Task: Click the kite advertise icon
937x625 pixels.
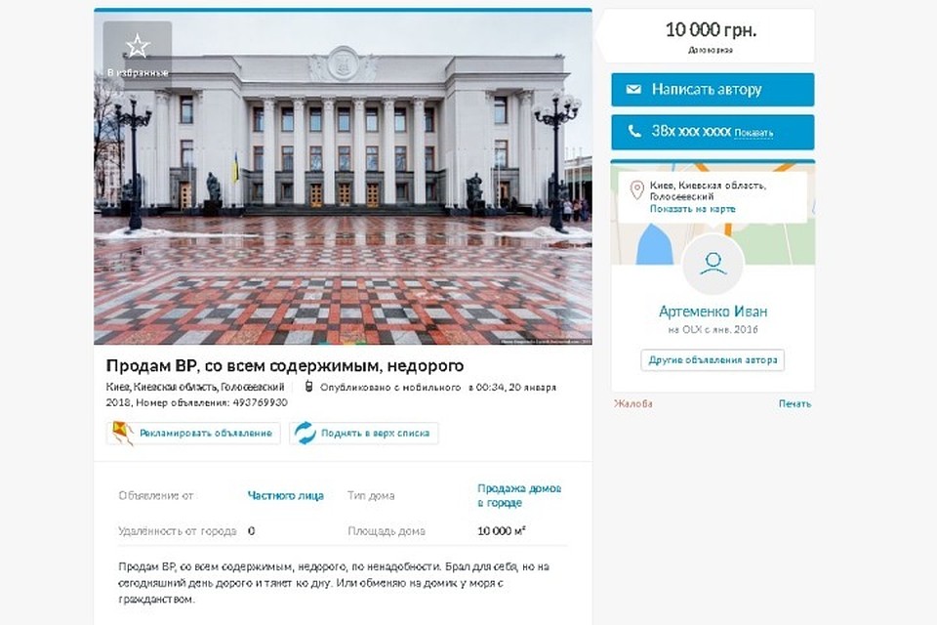Action: click(x=122, y=433)
